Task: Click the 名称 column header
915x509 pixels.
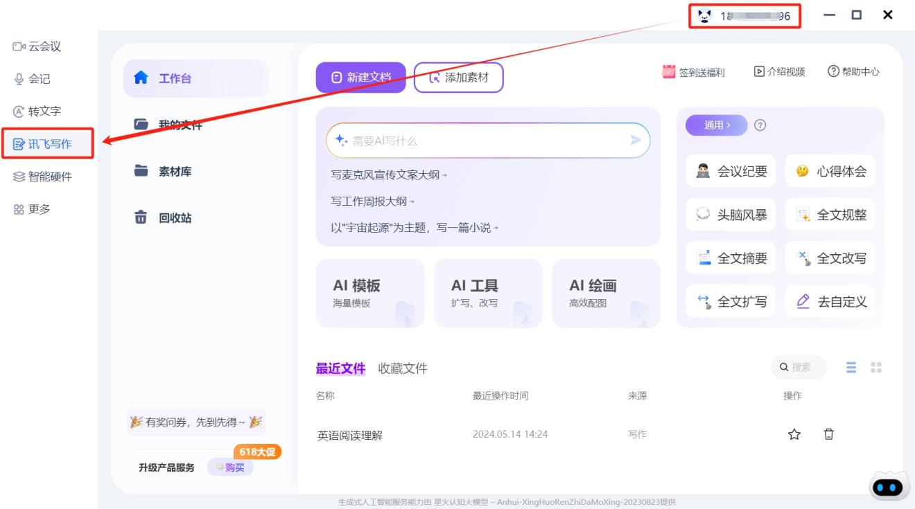Action: [325, 395]
